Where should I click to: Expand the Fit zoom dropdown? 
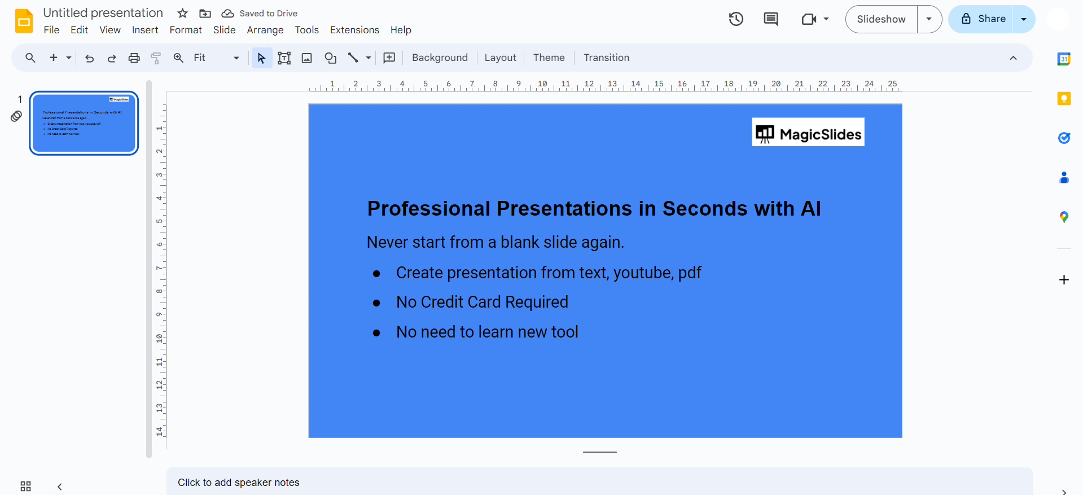tap(236, 58)
